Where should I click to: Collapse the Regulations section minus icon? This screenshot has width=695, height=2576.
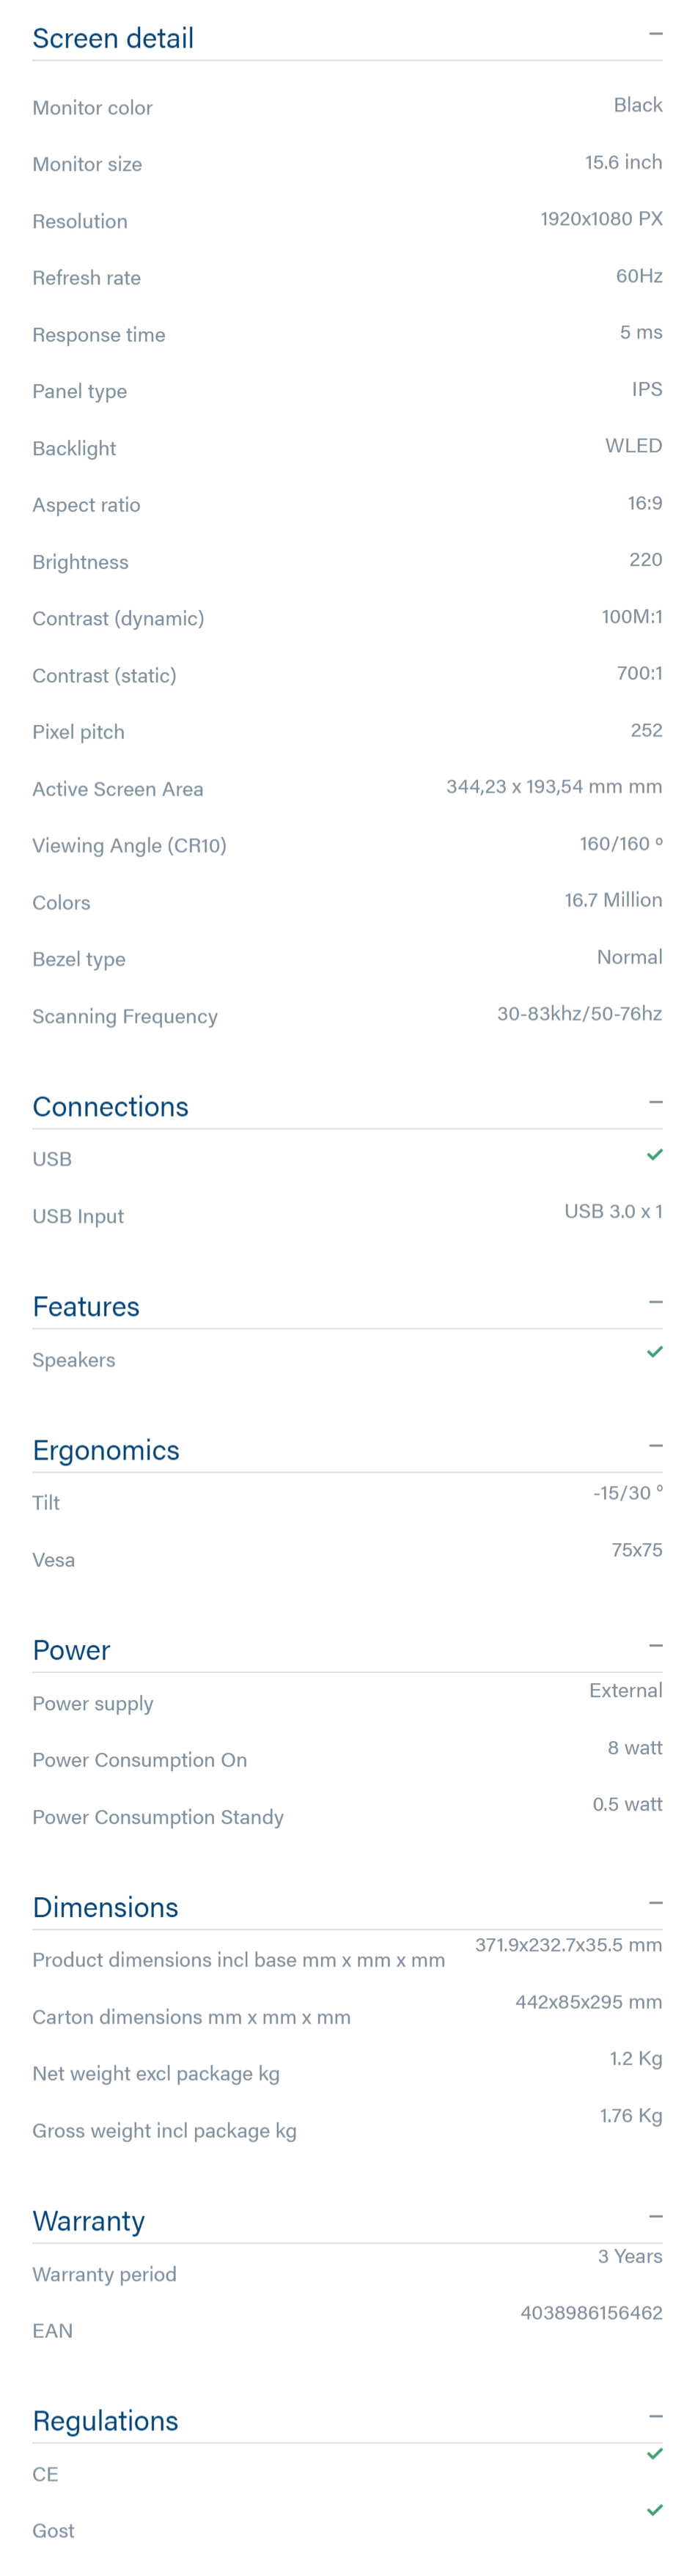[655, 2416]
